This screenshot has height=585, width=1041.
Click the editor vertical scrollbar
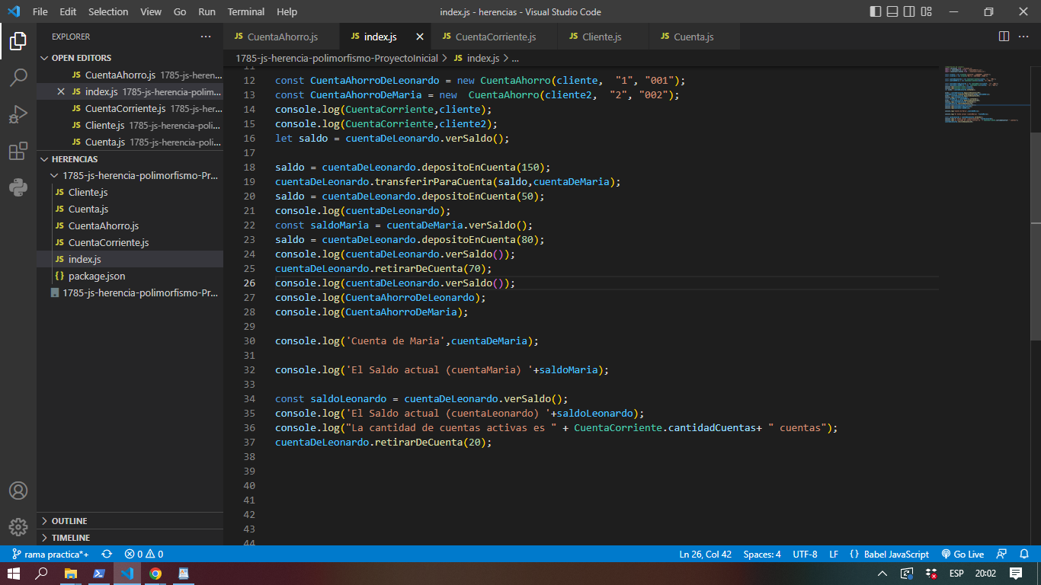click(1036, 236)
